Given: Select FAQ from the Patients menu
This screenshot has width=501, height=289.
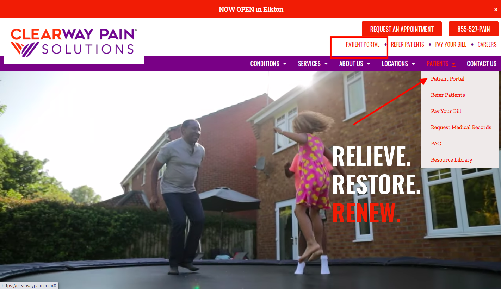Looking at the screenshot, I should [x=436, y=144].
